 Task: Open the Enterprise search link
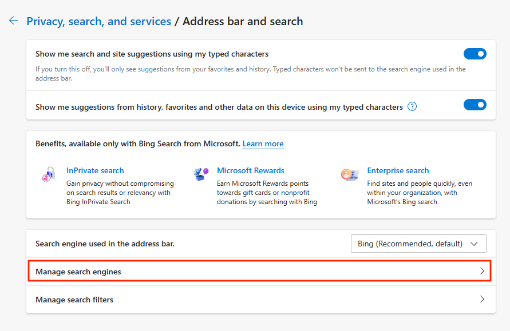point(398,170)
